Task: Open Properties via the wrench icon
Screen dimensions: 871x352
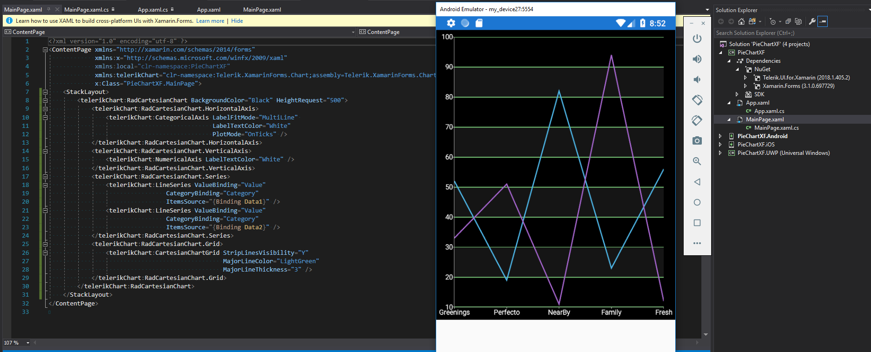Action: click(x=812, y=21)
